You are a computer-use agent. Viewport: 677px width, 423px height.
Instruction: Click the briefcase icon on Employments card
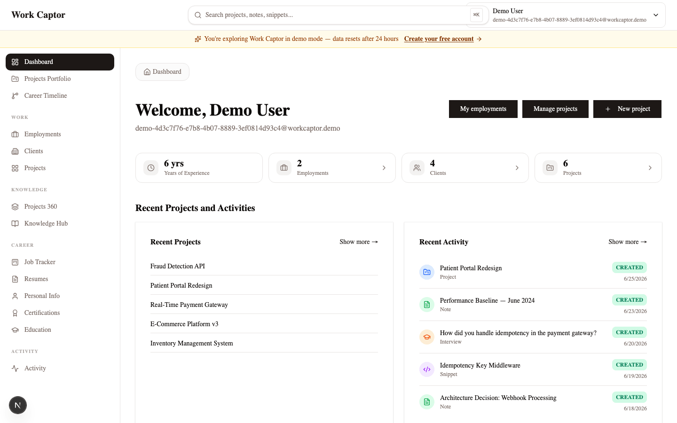(284, 168)
